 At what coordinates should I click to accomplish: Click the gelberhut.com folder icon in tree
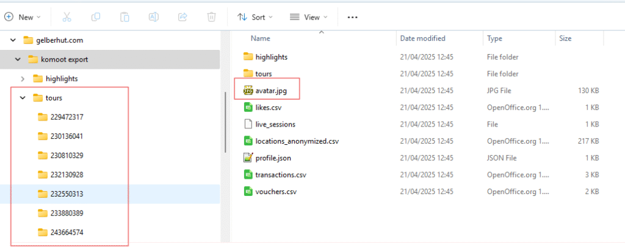[x=28, y=40]
